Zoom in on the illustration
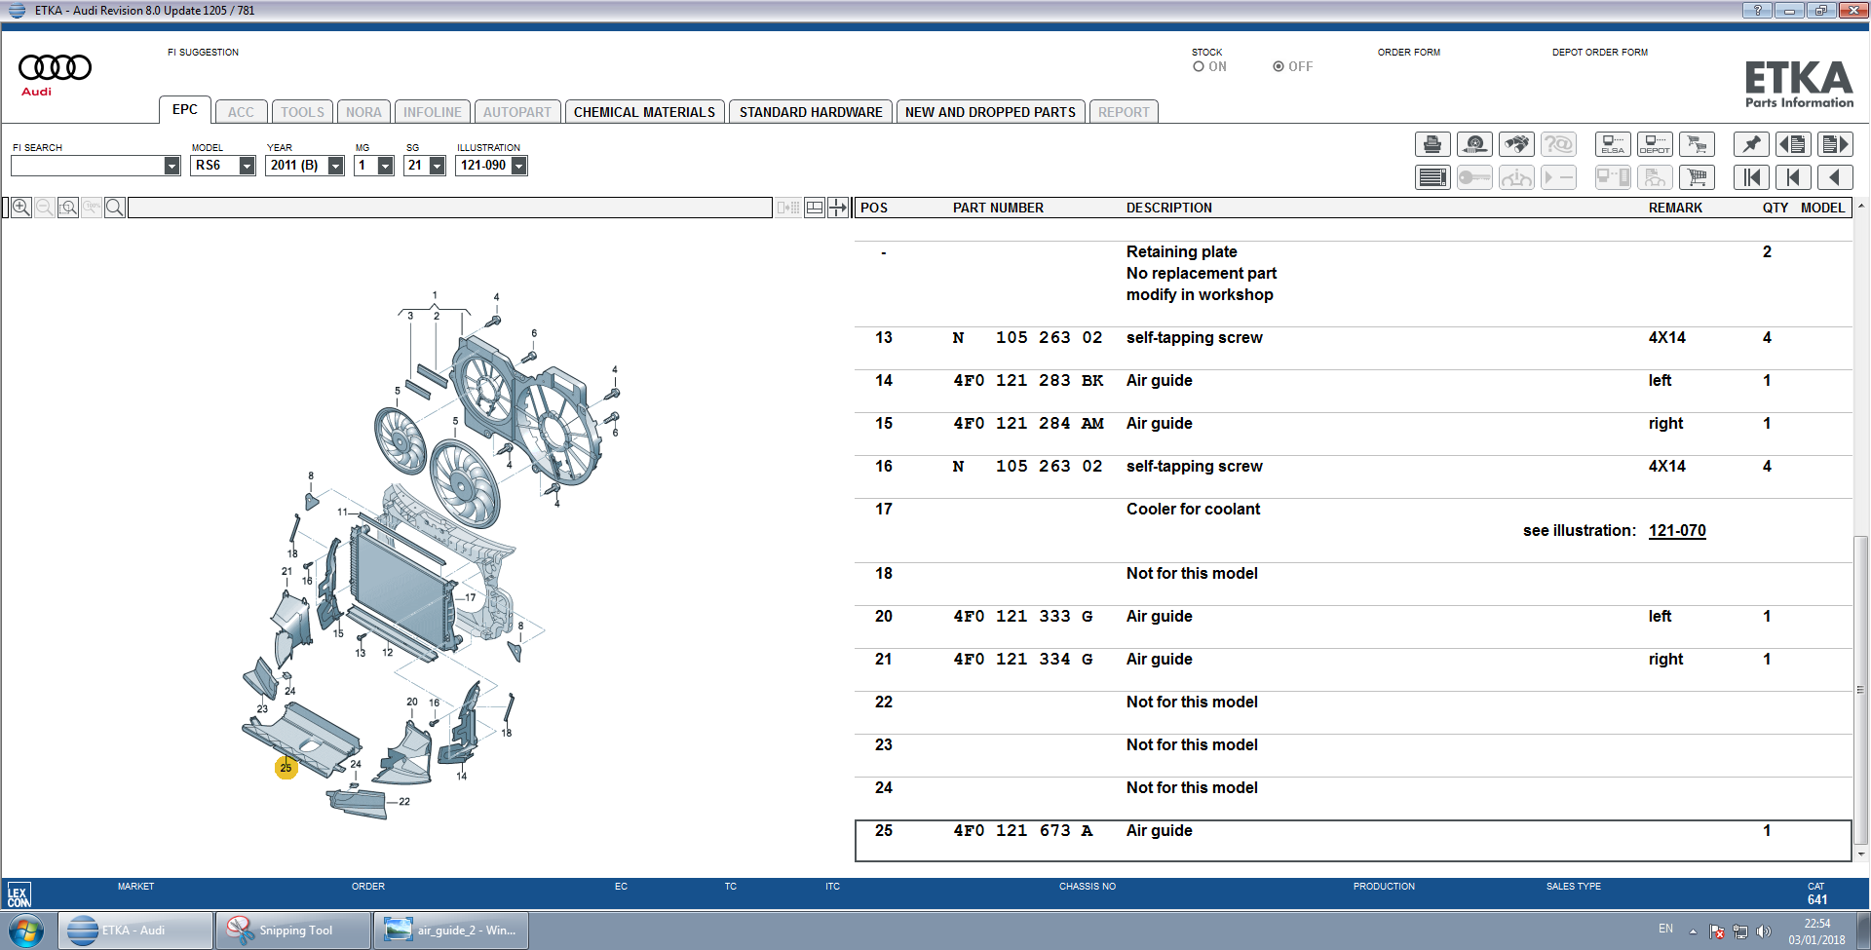Viewport: 1871px width, 950px height. 20,208
